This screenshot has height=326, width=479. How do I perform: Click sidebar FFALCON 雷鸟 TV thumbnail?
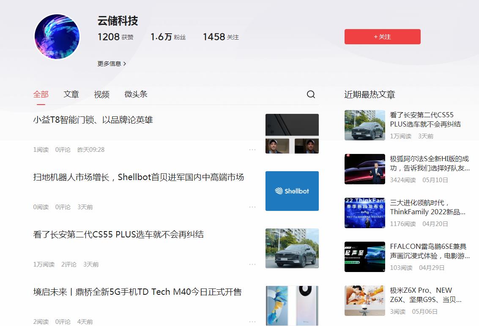coord(365,257)
